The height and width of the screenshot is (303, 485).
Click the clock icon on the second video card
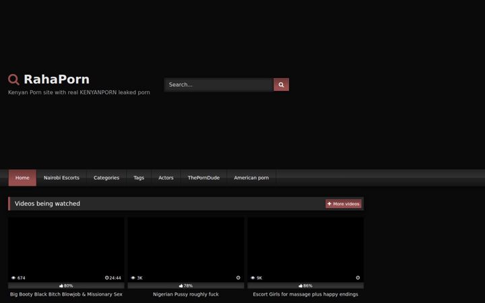coord(238,277)
